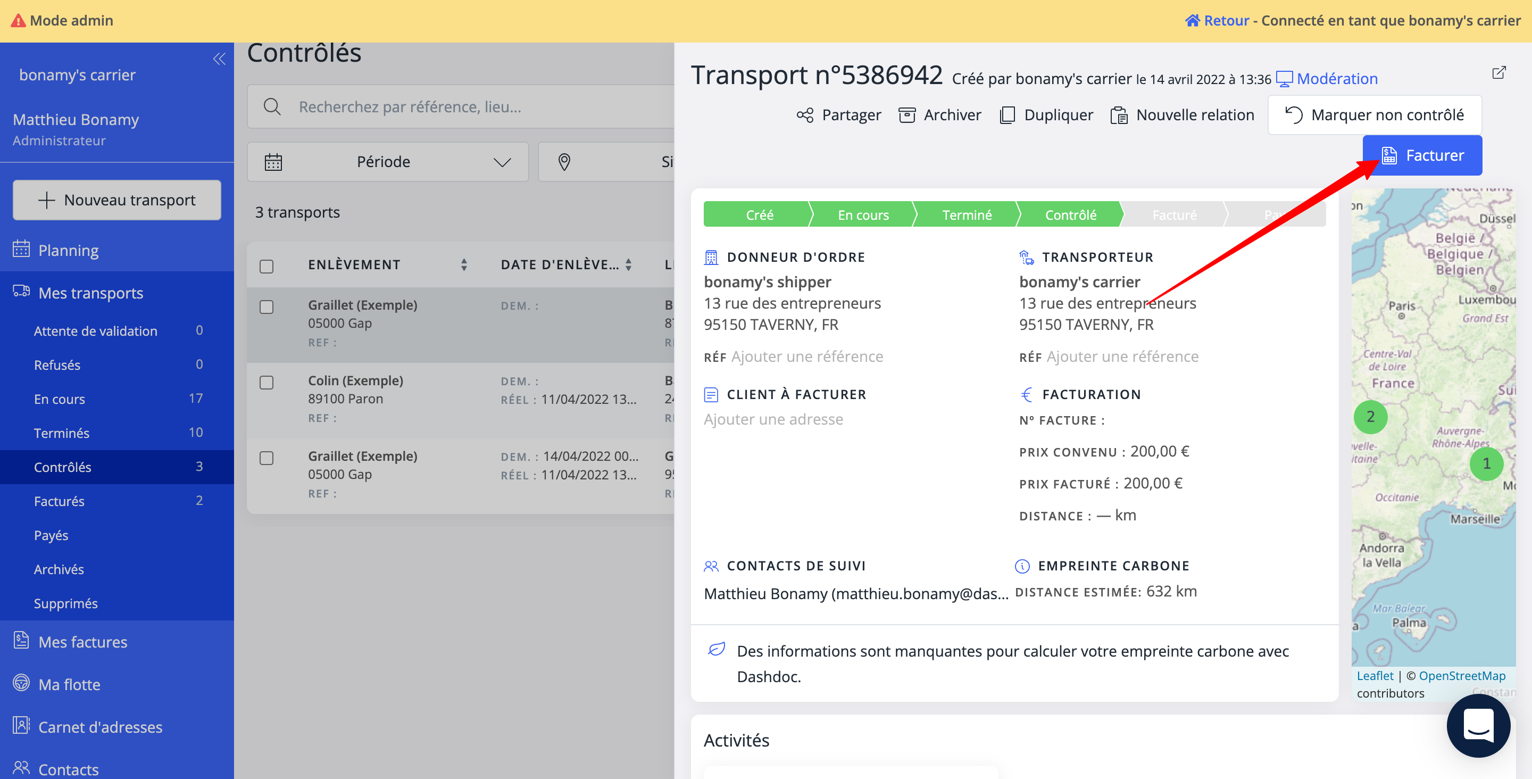Check the Colin (Exemple) row checkbox

(267, 382)
